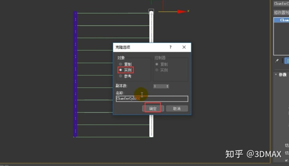Image resolution: width=289 pixels, height=166 pixels.
Task: Select the purple cylinder in viewport
Action: pos(75,74)
